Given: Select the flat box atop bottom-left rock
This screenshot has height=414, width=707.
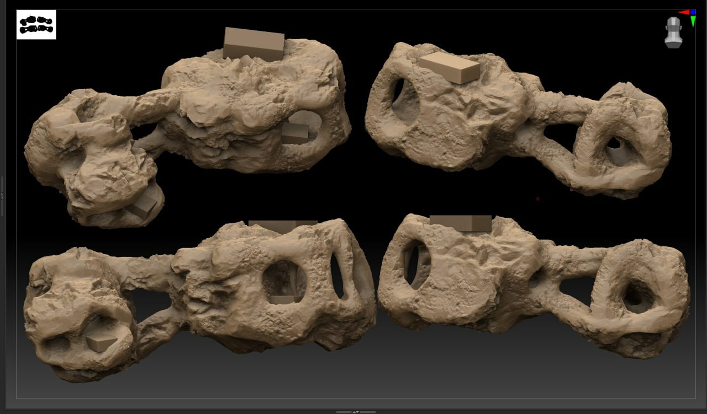Looking at the screenshot, I should [x=282, y=224].
